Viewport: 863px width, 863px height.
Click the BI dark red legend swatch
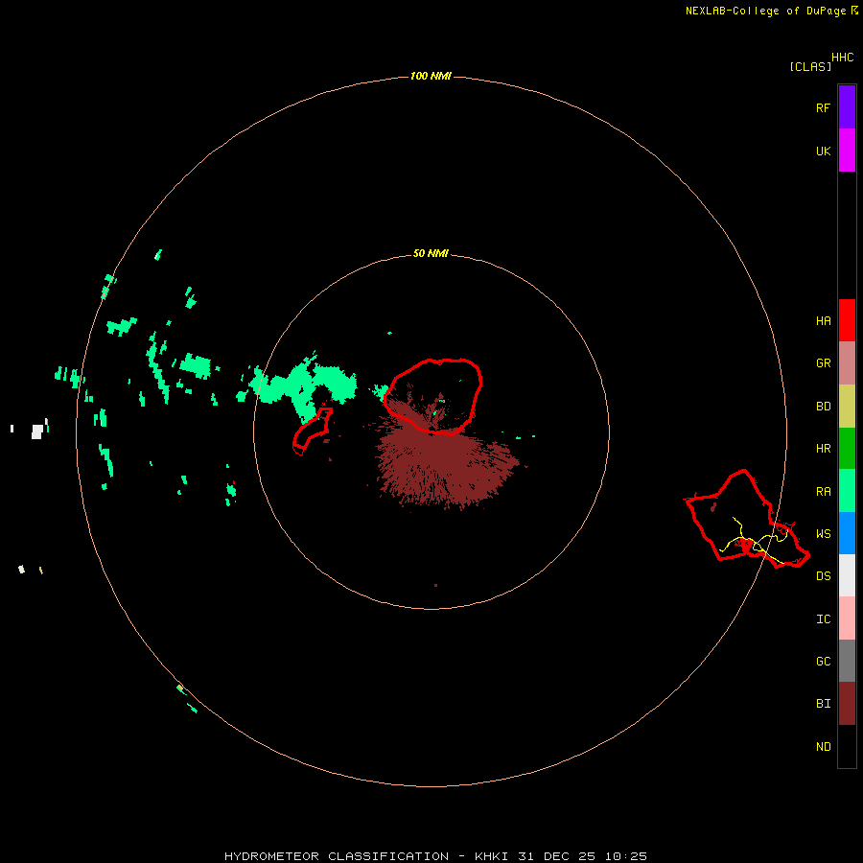pos(847,704)
